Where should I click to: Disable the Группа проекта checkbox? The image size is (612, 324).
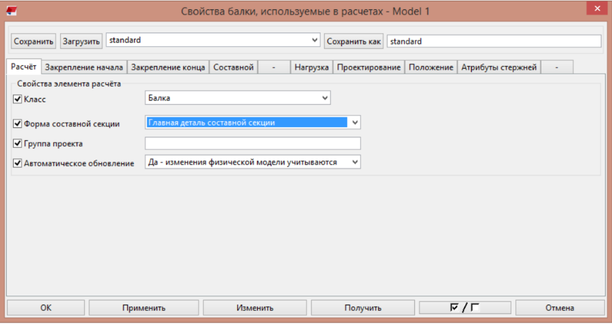[17, 144]
